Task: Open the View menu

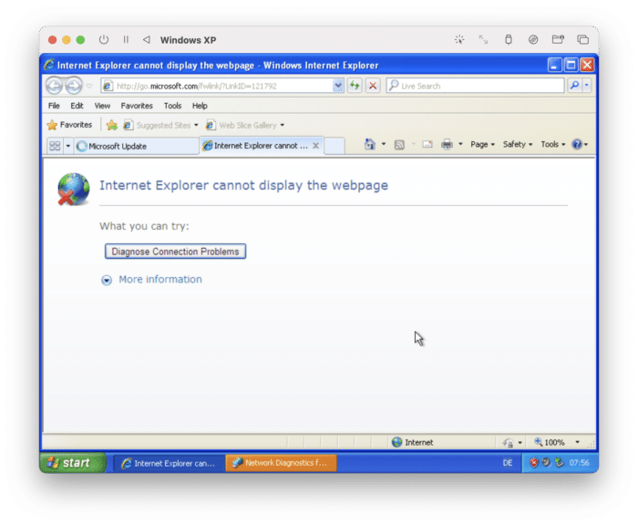Action: pyautogui.click(x=102, y=106)
